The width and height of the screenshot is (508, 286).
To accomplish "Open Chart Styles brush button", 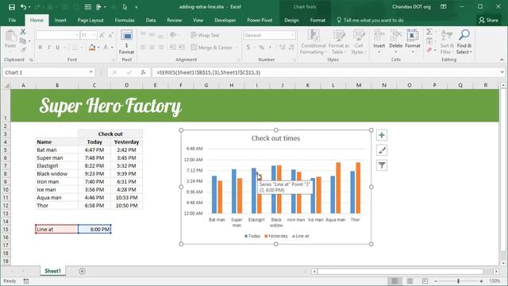I will [382, 150].
